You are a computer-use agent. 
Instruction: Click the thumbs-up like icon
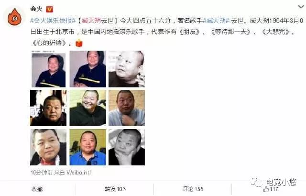tap(266, 189)
